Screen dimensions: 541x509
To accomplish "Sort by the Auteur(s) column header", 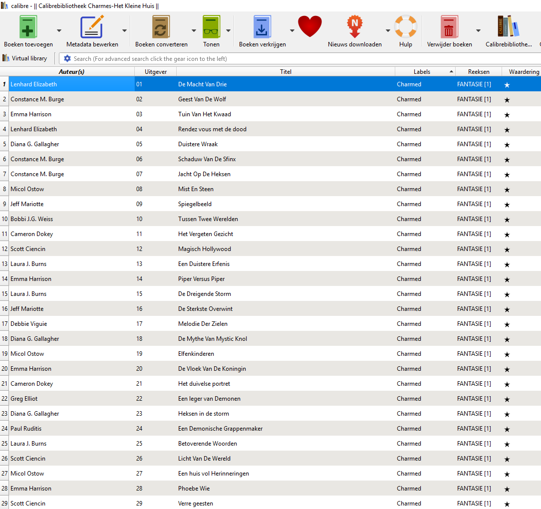I will tap(71, 72).
